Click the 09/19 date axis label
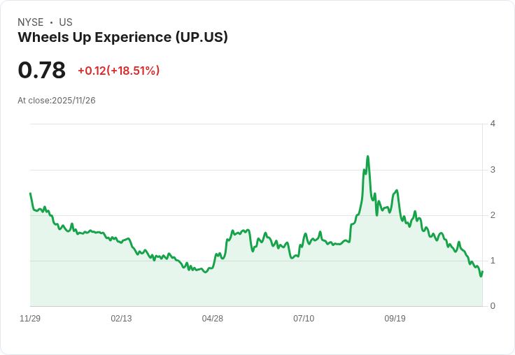 click(395, 319)
